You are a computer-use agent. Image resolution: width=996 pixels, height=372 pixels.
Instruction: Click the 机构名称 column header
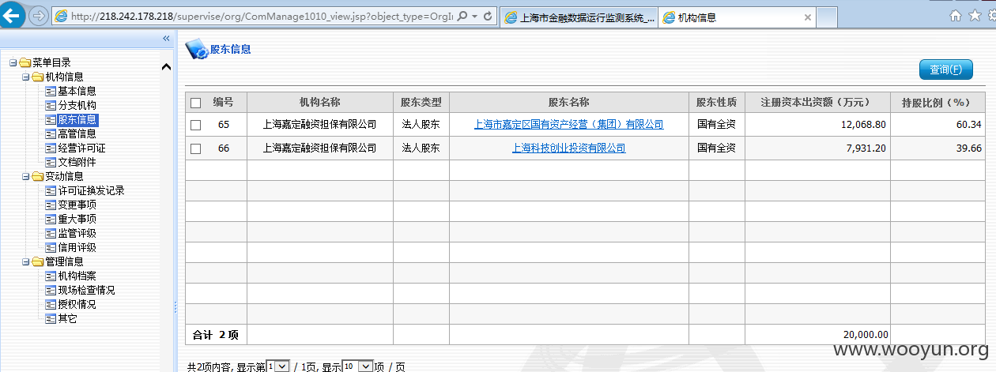[319, 103]
